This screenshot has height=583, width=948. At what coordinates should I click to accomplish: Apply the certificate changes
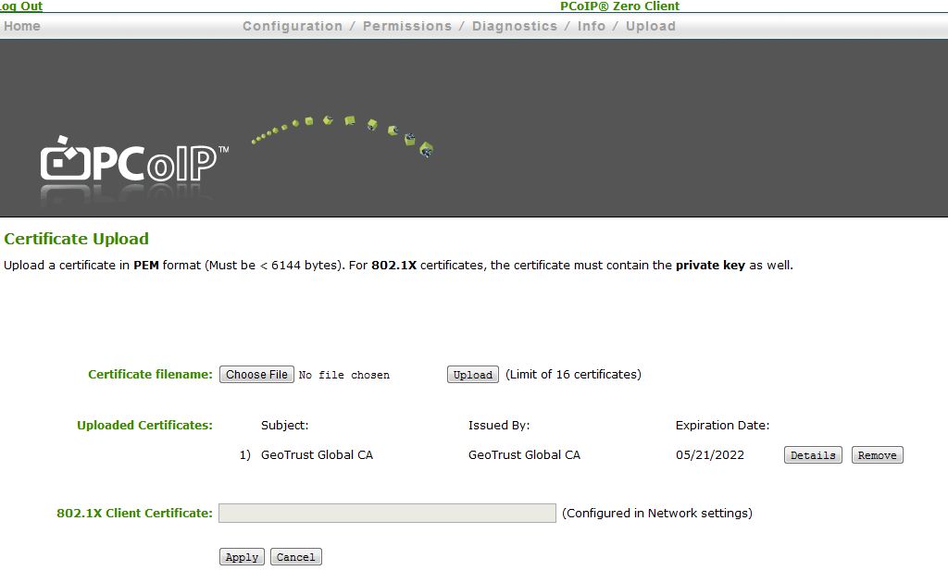(x=241, y=556)
